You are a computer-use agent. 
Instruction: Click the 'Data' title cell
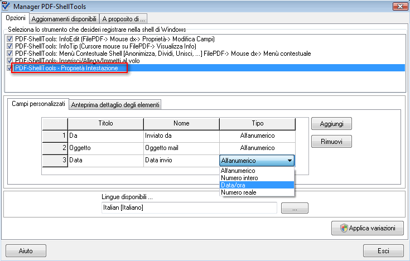105,160
